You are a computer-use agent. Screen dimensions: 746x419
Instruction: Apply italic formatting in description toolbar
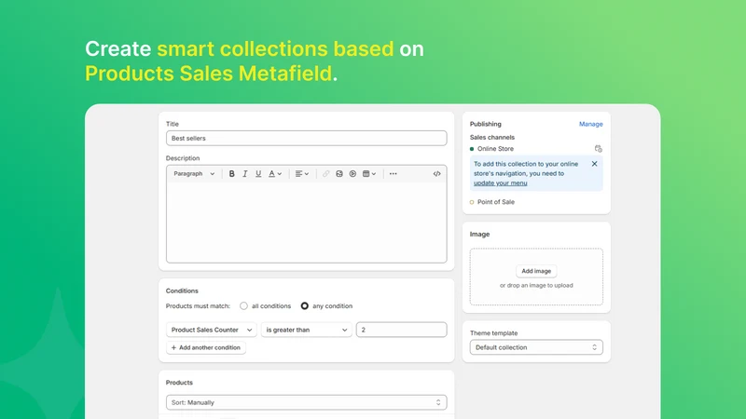tap(245, 174)
